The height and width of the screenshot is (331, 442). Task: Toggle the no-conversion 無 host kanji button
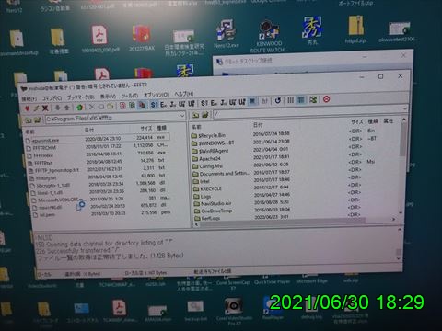(252, 101)
